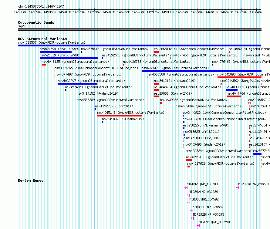270x229 pixels.
Task: Click the MIR891B gene arrow glyph
Action: (198, 226)
